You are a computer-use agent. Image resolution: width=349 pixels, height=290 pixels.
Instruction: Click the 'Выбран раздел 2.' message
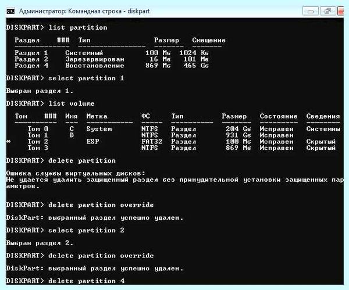pyautogui.click(x=40, y=243)
